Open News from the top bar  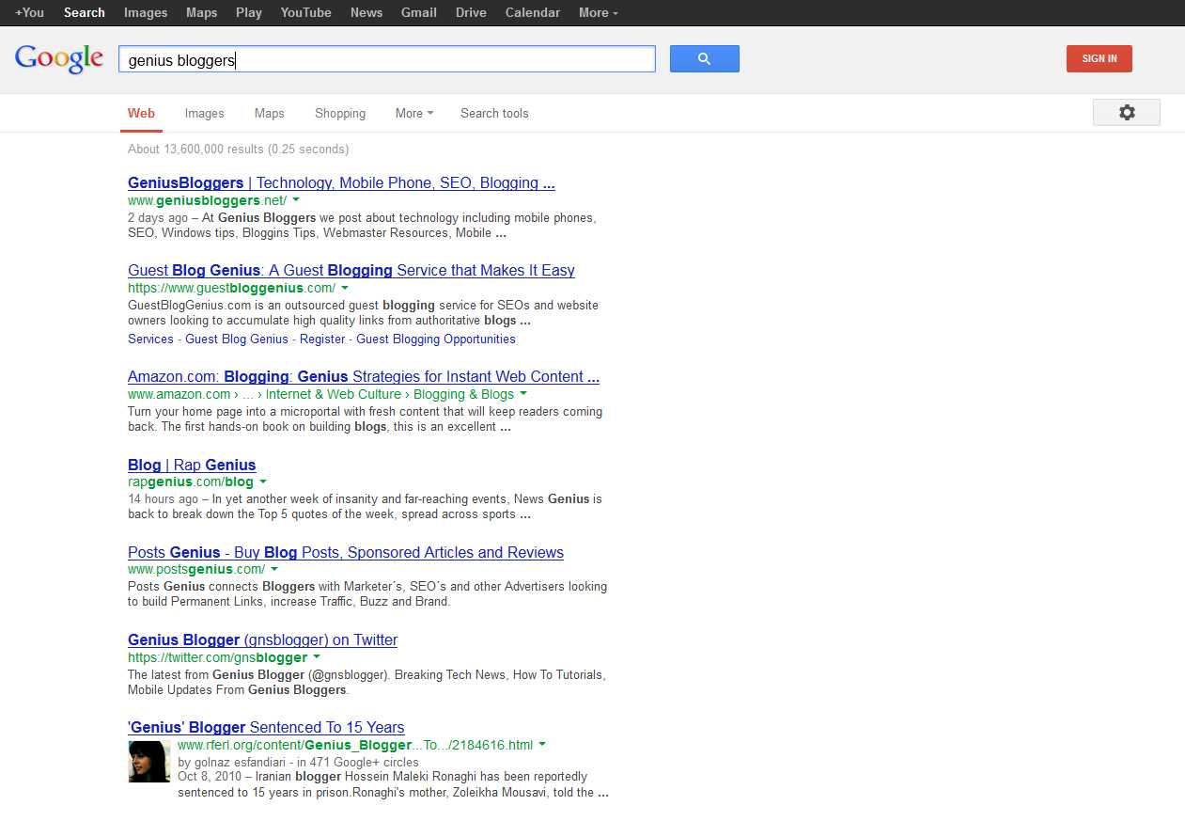(x=366, y=12)
